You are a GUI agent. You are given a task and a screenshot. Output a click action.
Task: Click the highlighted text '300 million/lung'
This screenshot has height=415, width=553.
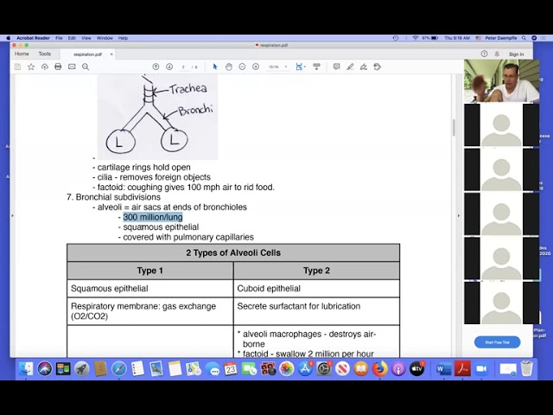pos(153,217)
